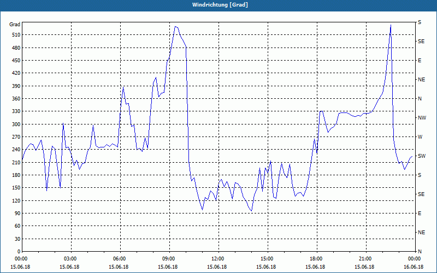The image size is (437, 273).
Task: Select the "Grad" unit label on the left axis
Action: pyautogui.click(x=15, y=25)
